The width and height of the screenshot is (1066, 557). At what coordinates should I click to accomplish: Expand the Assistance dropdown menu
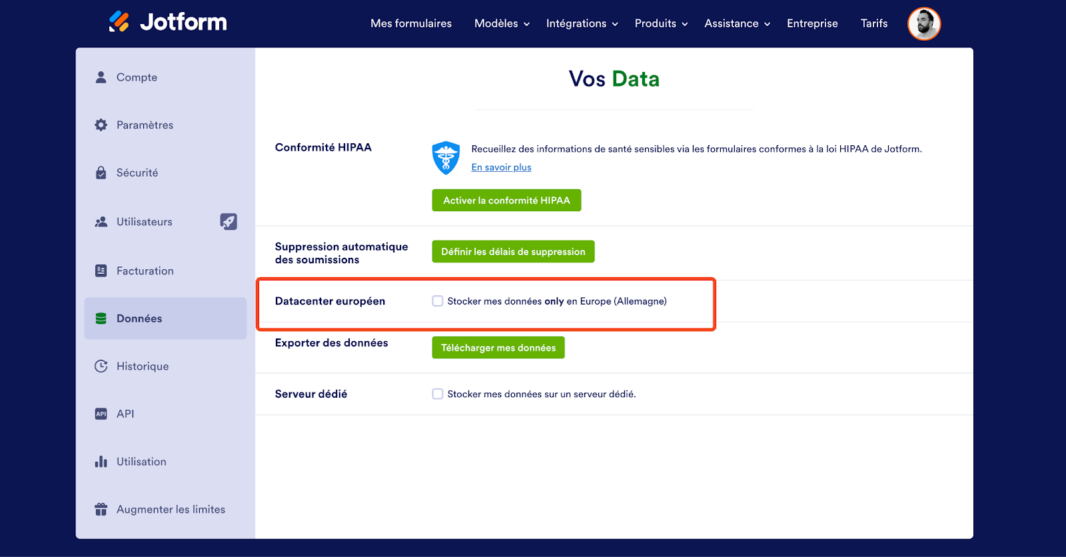pos(738,24)
